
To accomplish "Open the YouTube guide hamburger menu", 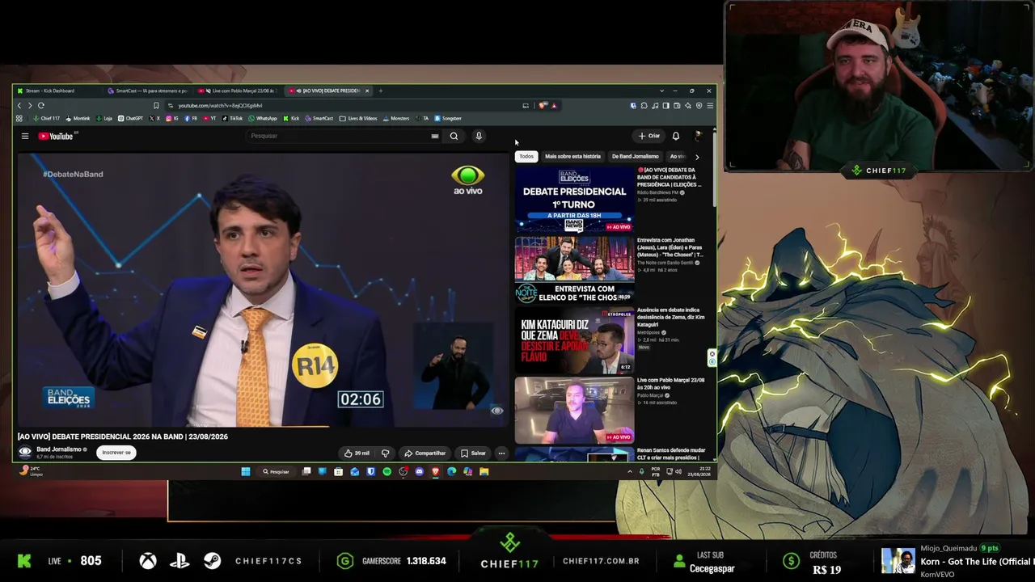I will [x=25, y=136].
